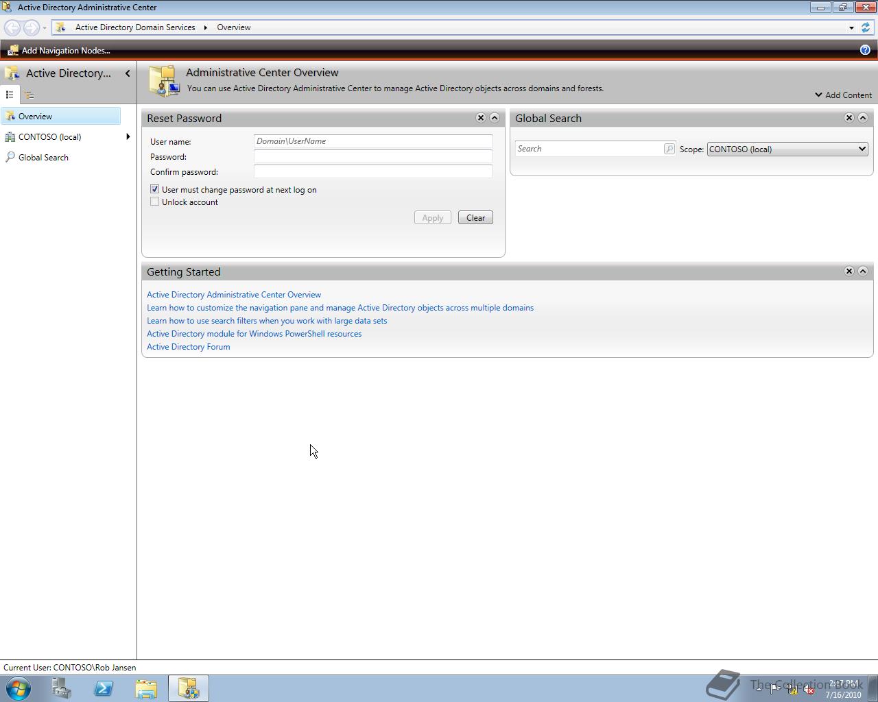Open link about customizing the navigation pane

point(340,308)
